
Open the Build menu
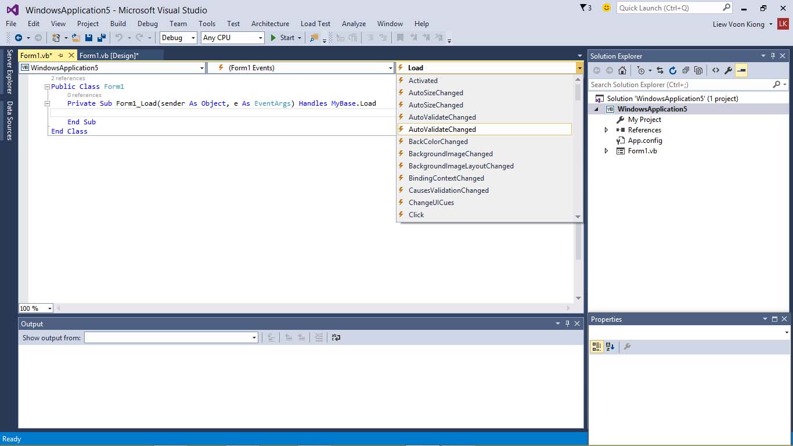point(118,24)
